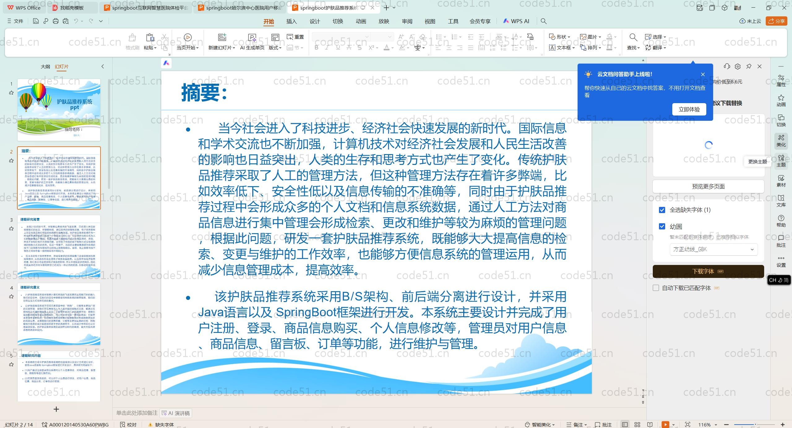Viewport: 792px width, 428px height.
Task: Switch to slide sorter grid view icon
Action: click(637, 425)
